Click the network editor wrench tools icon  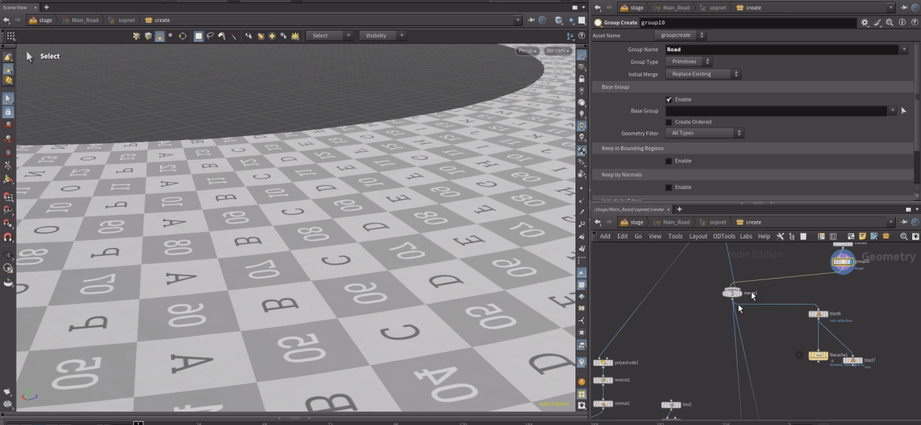point(780,236)
